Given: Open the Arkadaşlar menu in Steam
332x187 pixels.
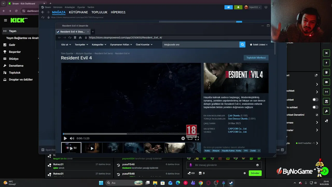Looking at the screenshot, I should (x=70, y=7).
